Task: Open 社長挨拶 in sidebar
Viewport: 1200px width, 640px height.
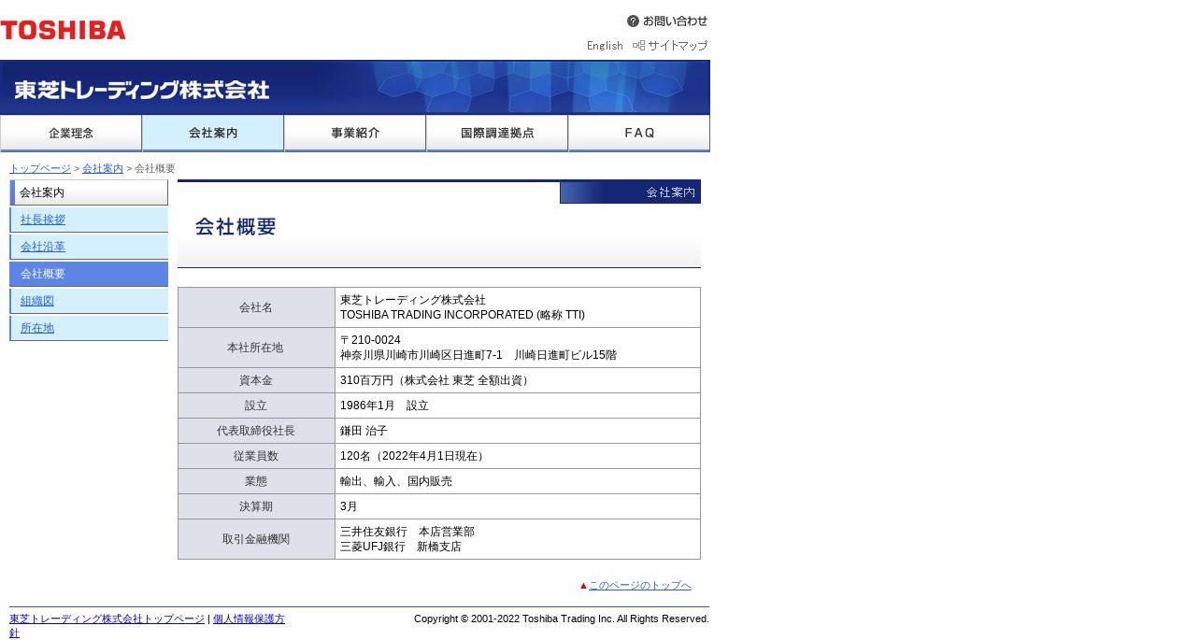Action: 89,220
